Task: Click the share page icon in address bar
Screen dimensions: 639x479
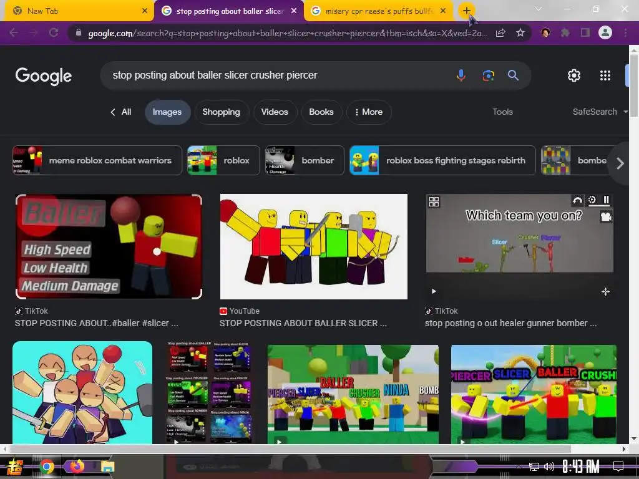Action: coord(500,33)
